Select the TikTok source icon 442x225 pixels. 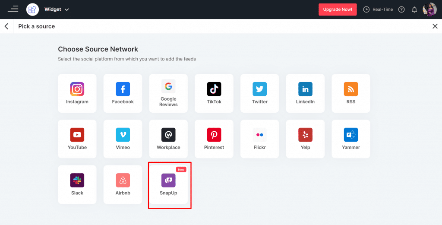coord(214,93)
